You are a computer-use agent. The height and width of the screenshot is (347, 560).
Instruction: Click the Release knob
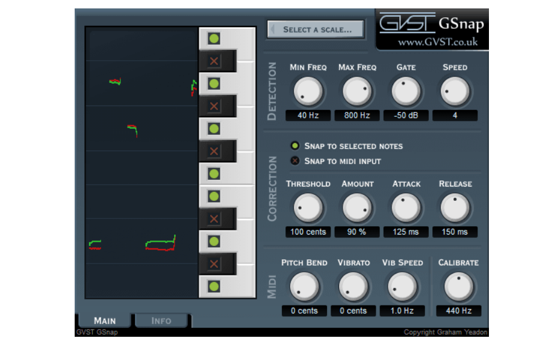[455, 208]
